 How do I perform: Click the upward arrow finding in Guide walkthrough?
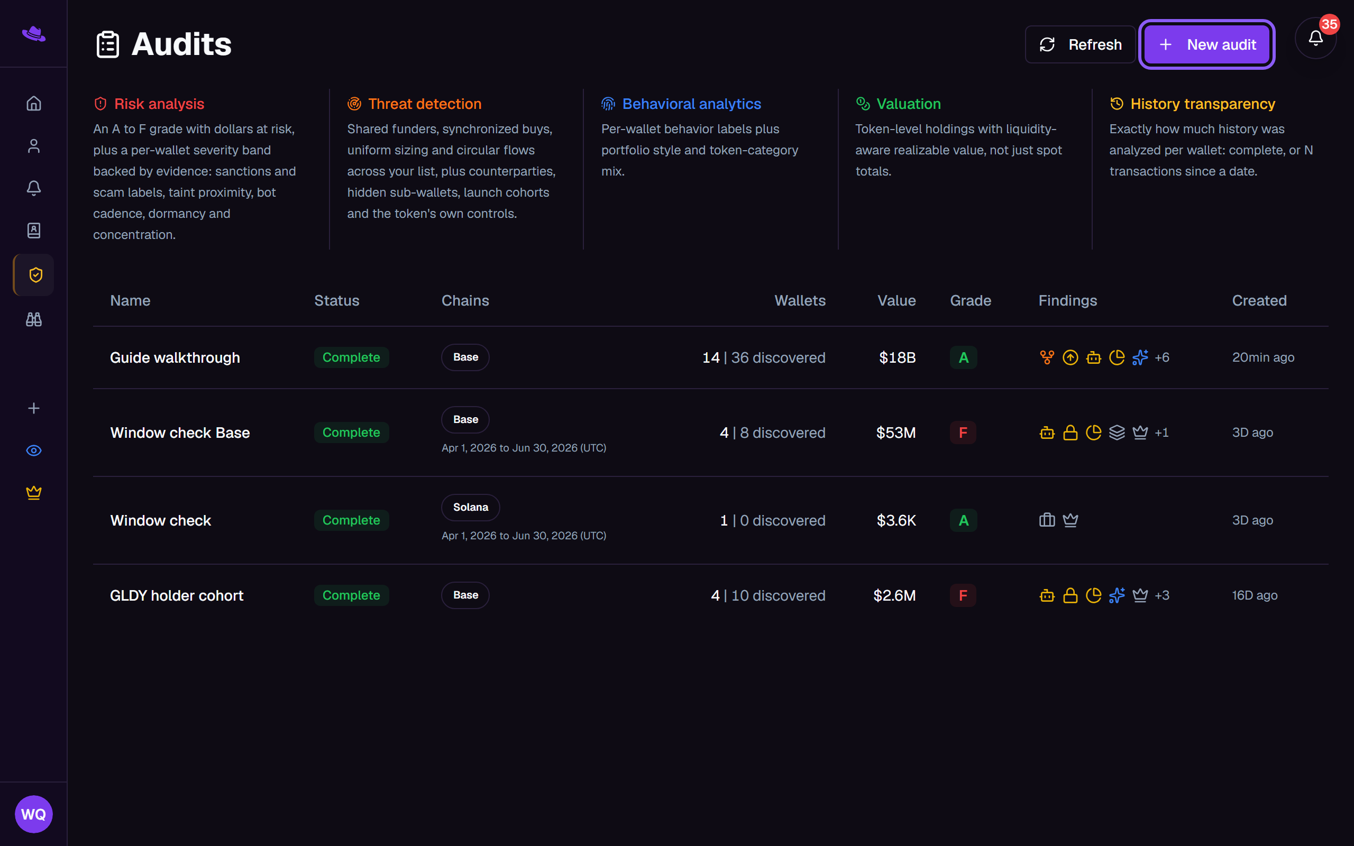1071,357
